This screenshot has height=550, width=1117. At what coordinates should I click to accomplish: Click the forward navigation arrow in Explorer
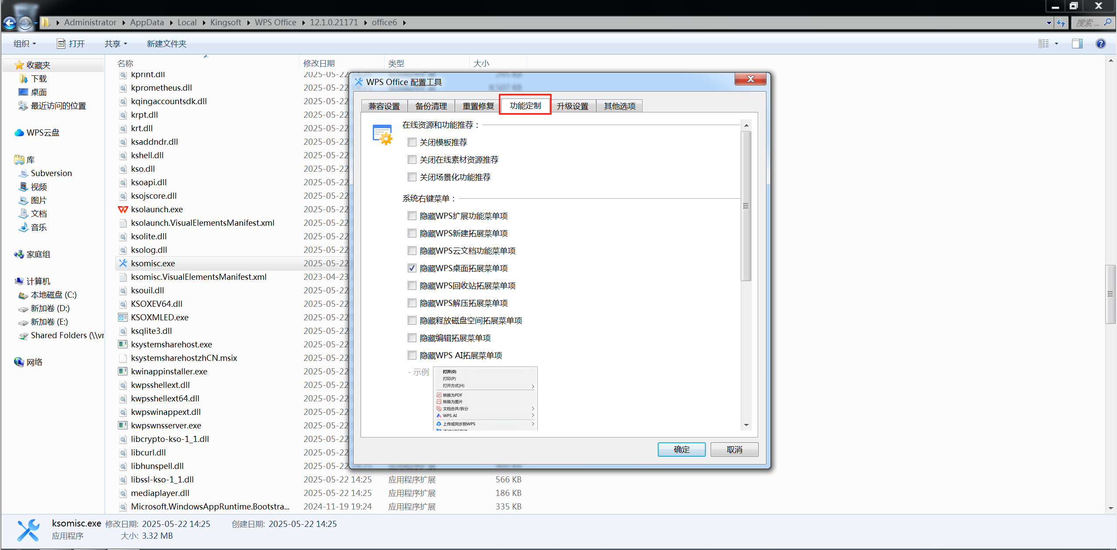coord(26,23)
